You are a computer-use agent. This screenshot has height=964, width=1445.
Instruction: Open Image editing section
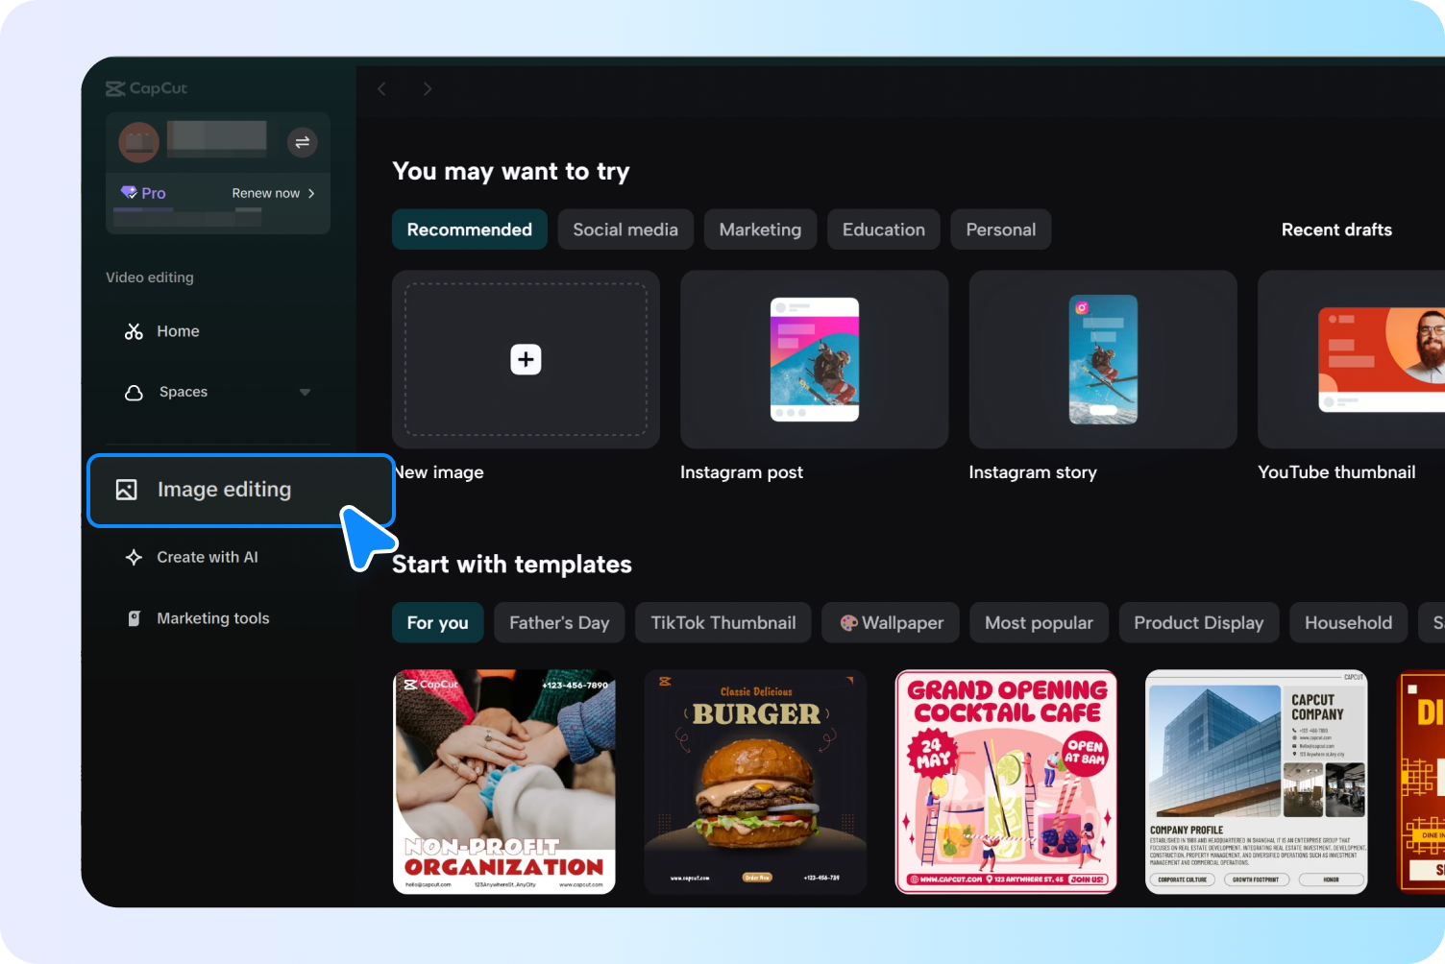pos(241,490)
